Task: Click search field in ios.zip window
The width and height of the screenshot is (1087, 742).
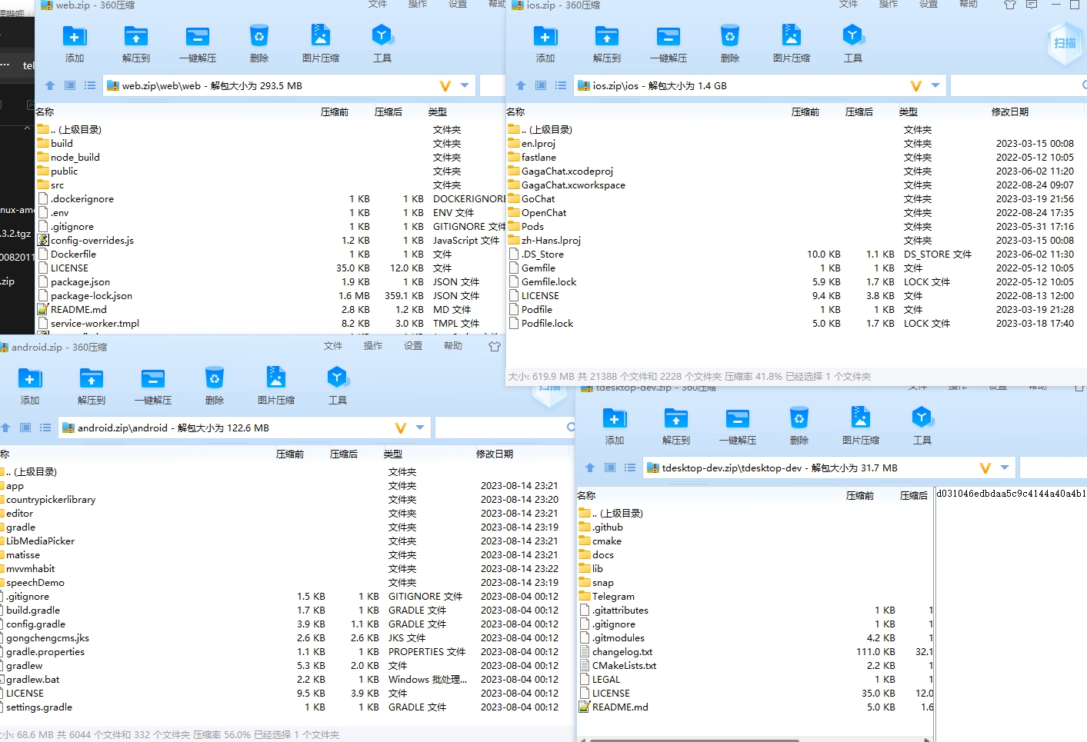Action: click(x=1019, y=85)
